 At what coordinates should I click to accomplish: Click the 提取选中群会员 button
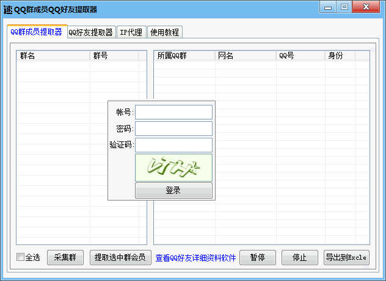point(120,257)
